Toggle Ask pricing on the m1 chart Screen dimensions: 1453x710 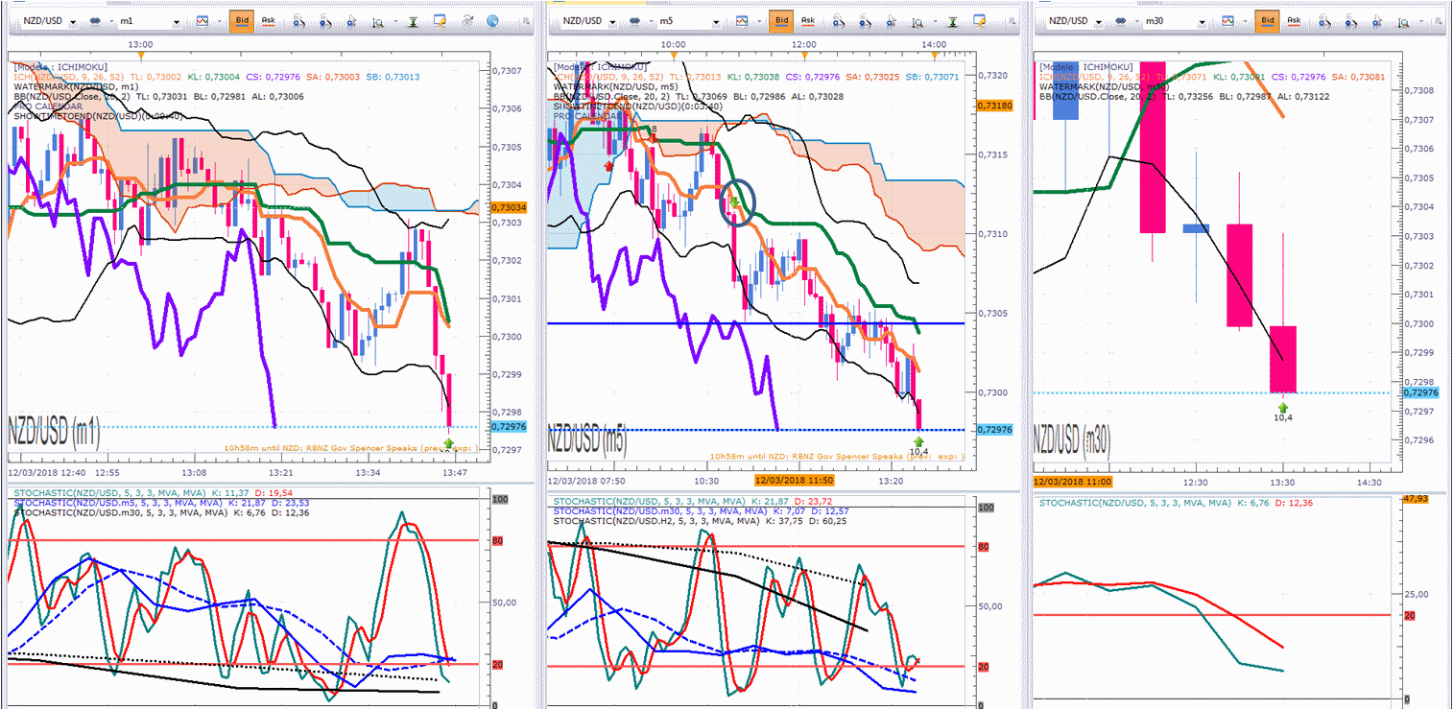tap(268, 20)
